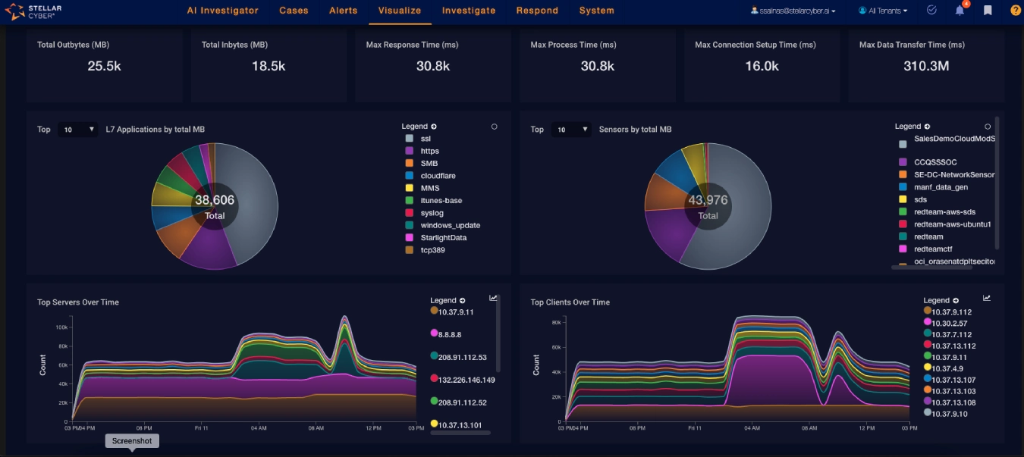Open the ssalinas user account menu
The image size is (1024, 457).
point(793,11)
